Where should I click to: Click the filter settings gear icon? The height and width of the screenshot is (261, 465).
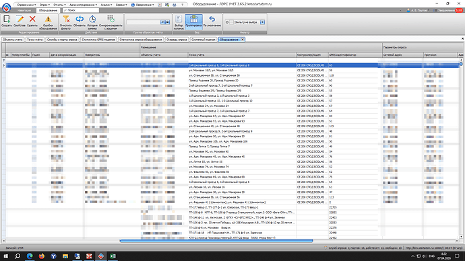(x=227, y=22)
